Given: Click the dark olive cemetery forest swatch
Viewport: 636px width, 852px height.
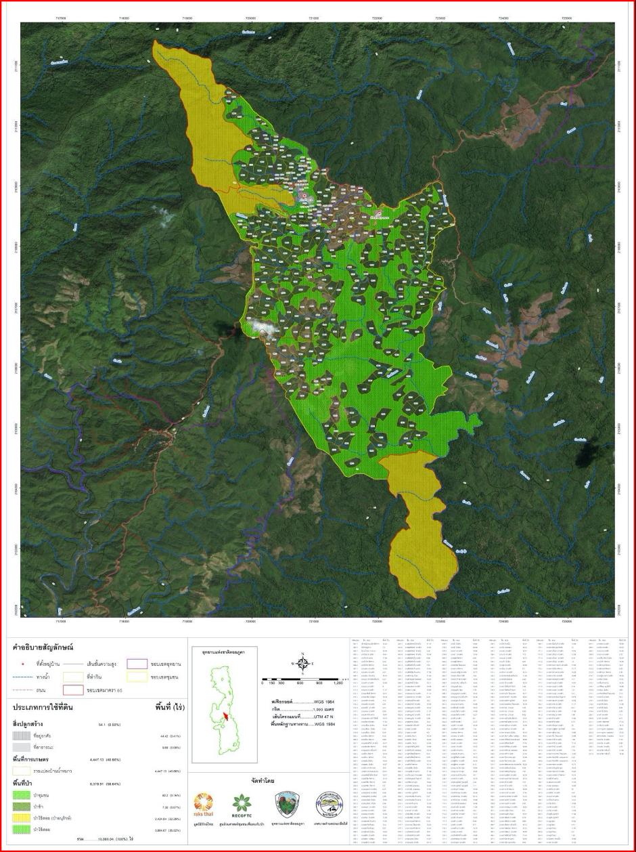Looking at the screenshot, I should click(21, 805).
